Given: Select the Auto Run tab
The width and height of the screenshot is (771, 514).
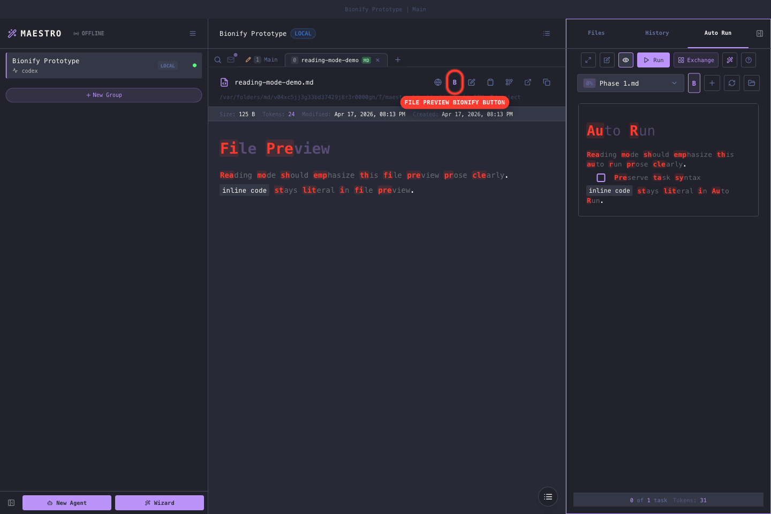Looking at the screenshot, I should (x=717, y=33).
